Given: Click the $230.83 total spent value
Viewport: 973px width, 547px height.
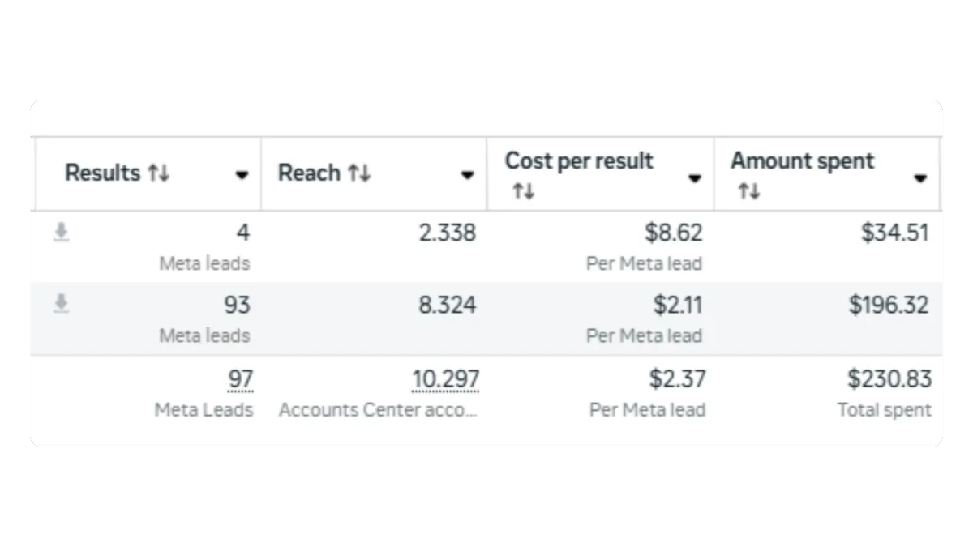Looking at the screenshot, I should (x=890, y=378).
